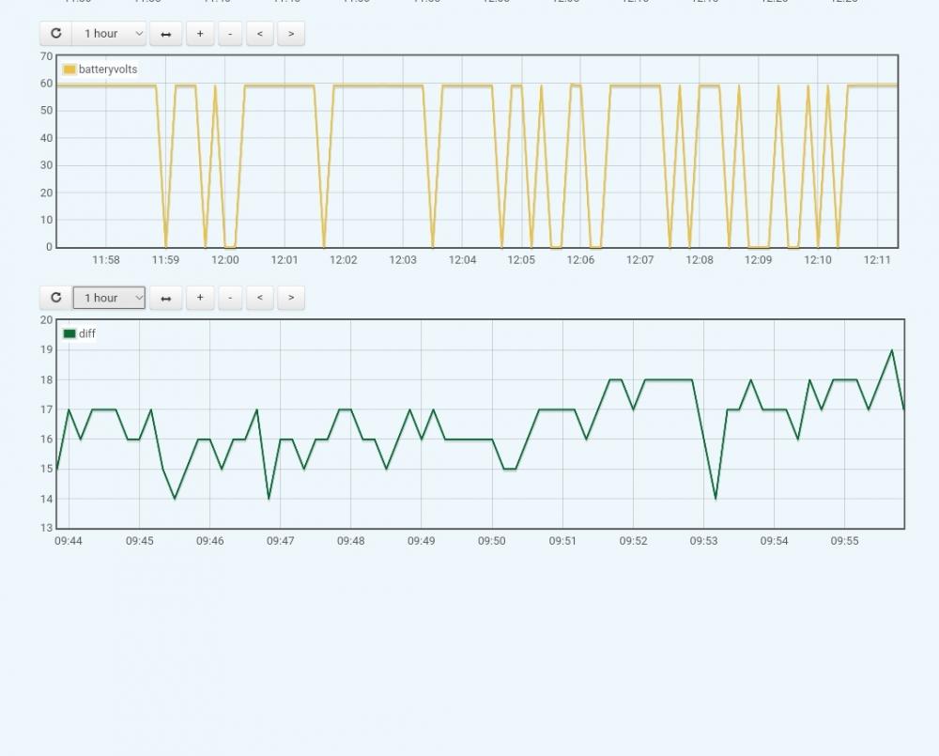939x756 pixels.
Task: Zoom out on the diff chart
Action: pos(230,298)
